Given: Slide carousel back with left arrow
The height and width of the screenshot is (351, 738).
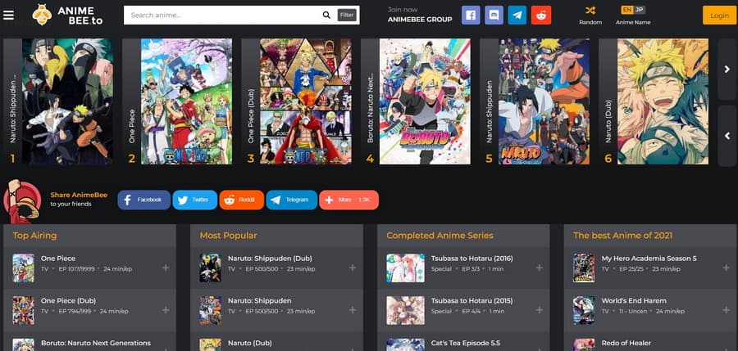Looking at the screenshot, I should click(727, 136).
